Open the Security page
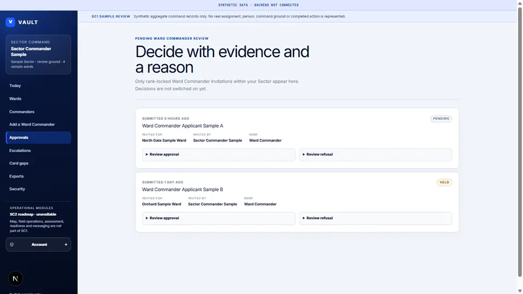Image resolution: width=523 pixels, height=294 pixels. click(38, 189)
